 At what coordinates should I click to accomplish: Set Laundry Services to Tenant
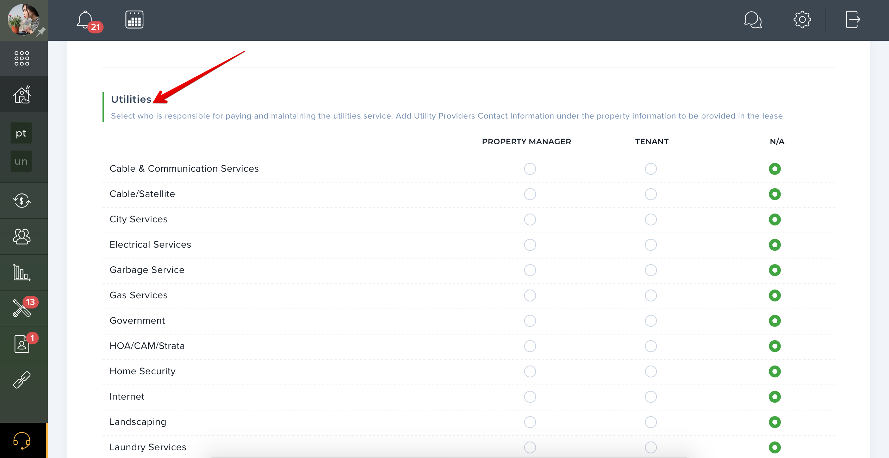click(651, 447)
